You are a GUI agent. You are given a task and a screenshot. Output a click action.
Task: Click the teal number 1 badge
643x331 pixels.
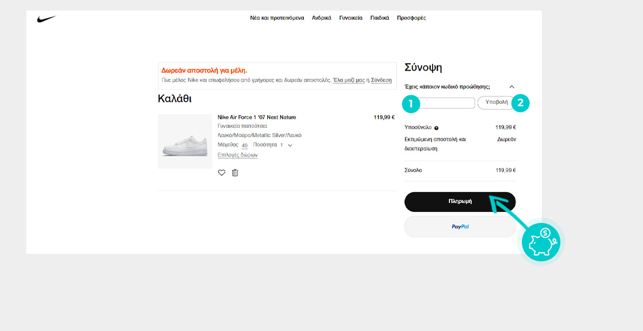[x=411, y=104]
